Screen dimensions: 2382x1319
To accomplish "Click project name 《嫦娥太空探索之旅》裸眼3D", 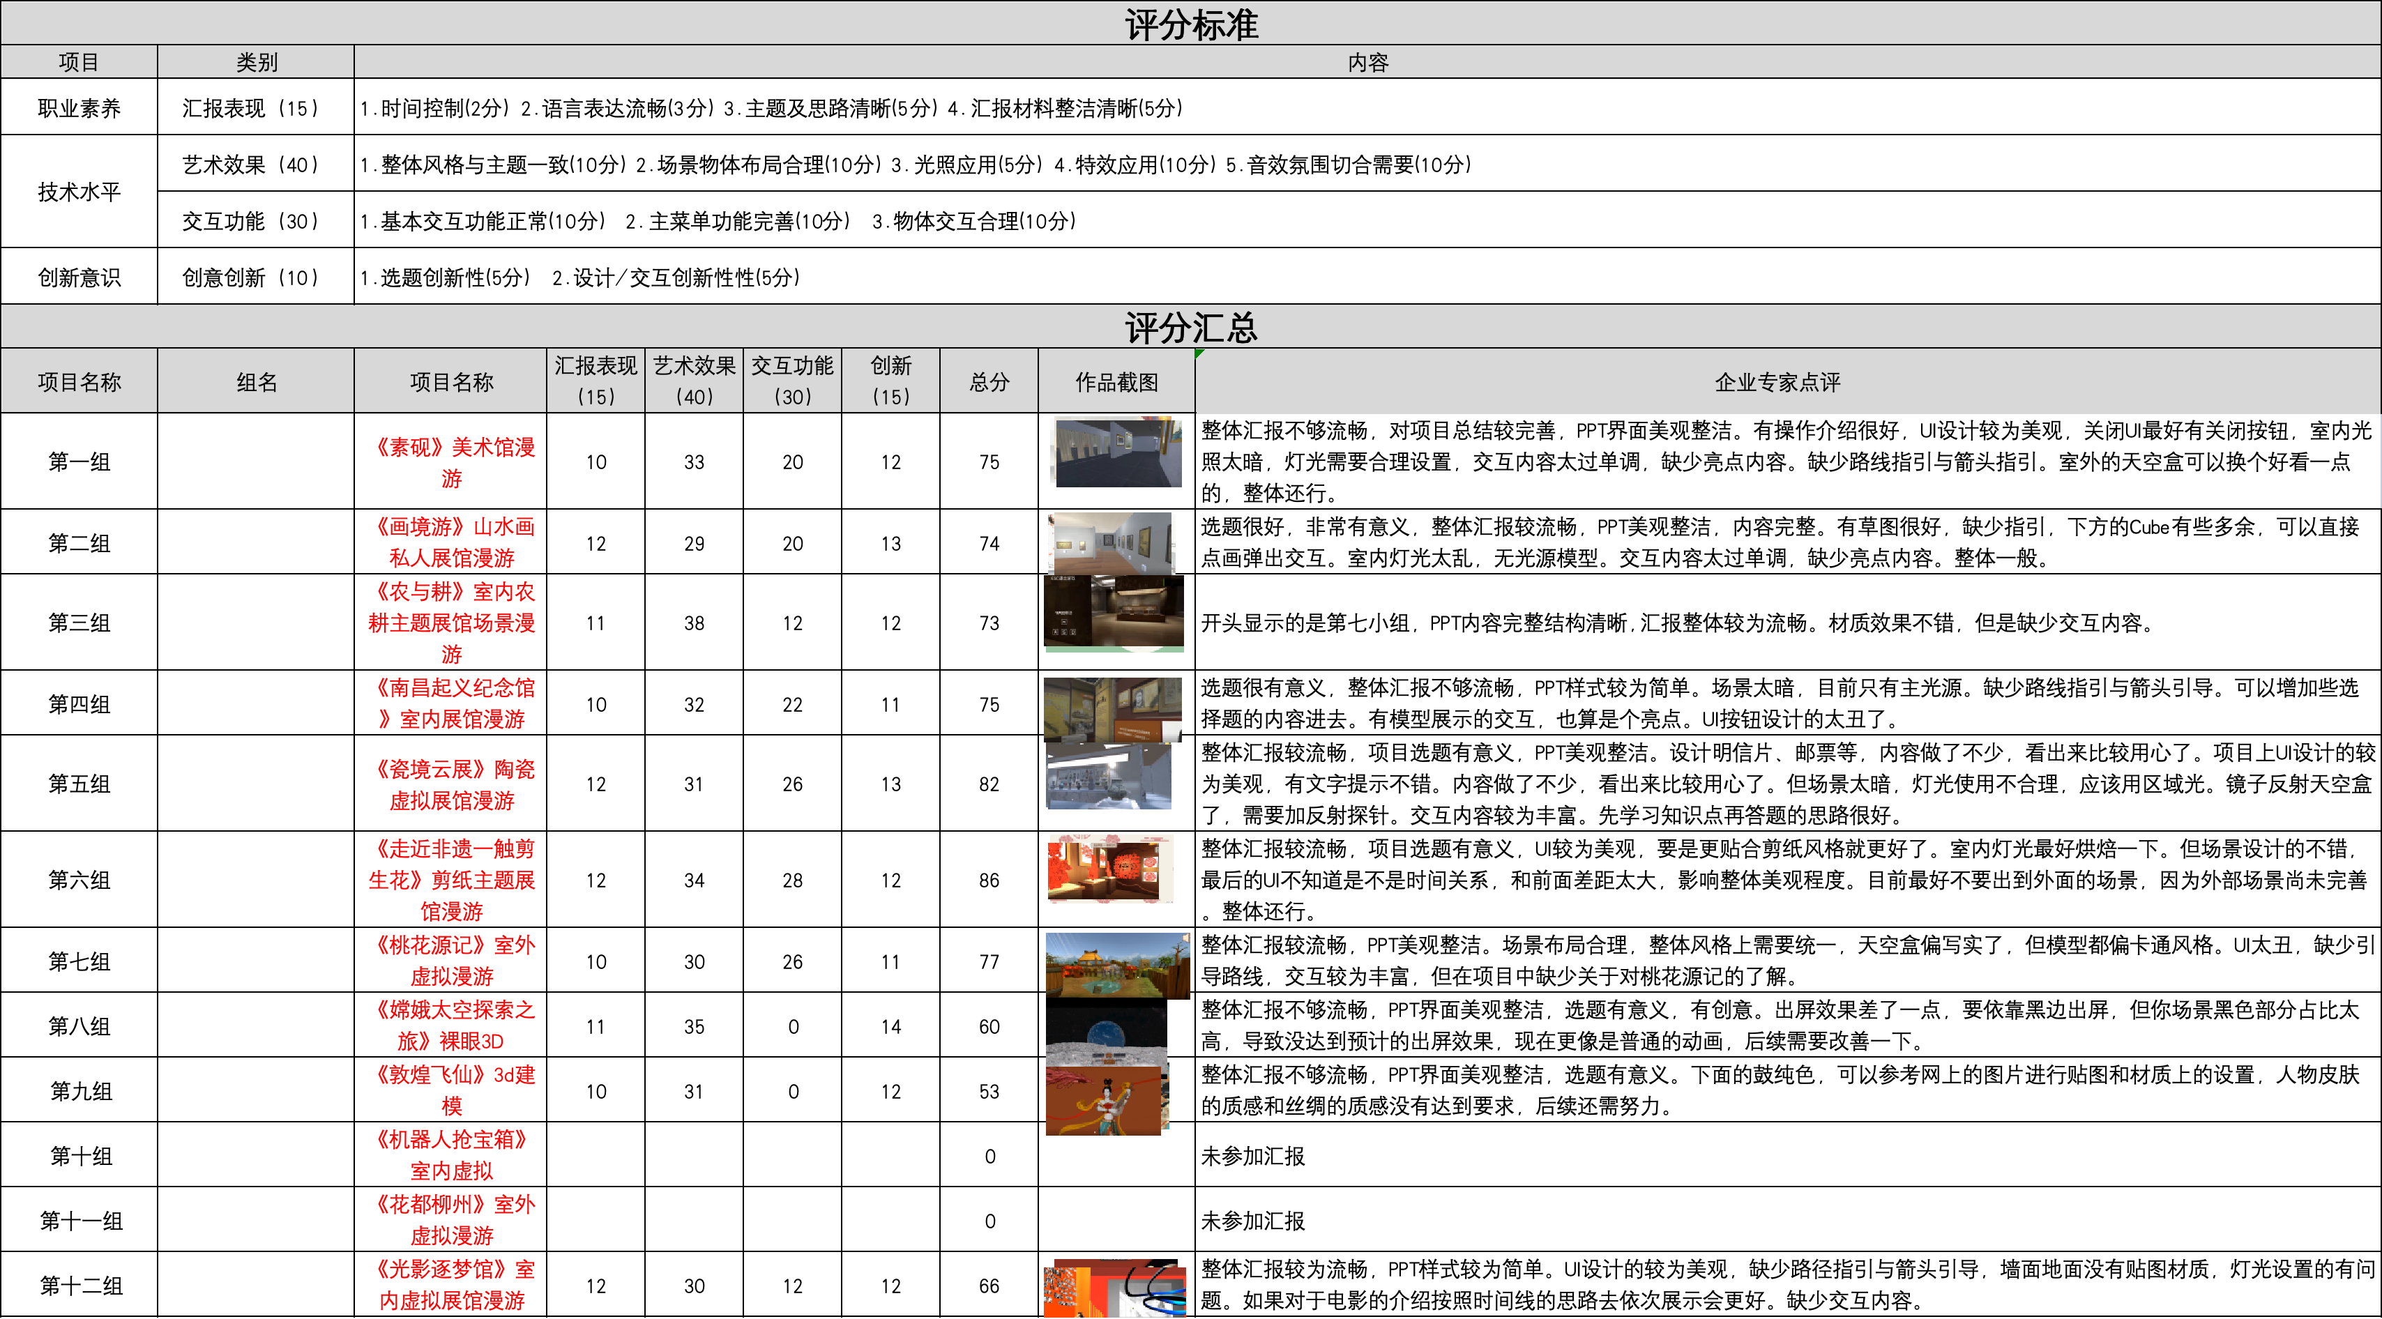I will pos(451,1024).
